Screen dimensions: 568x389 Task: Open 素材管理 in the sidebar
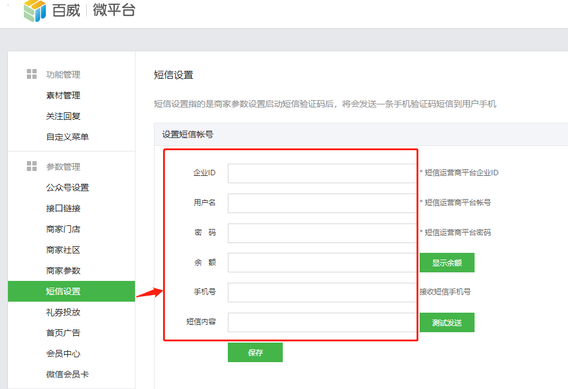(x=63, y=95)
